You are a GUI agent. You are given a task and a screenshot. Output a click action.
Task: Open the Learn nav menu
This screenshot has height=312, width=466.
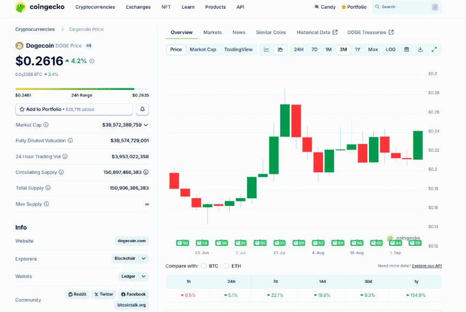point(188,7)
